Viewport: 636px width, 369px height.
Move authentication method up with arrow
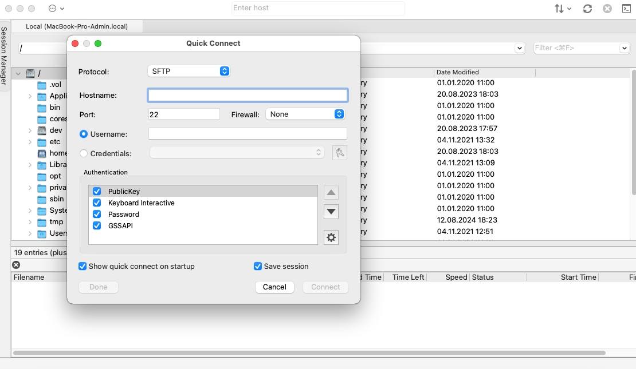tap(331, 192)
